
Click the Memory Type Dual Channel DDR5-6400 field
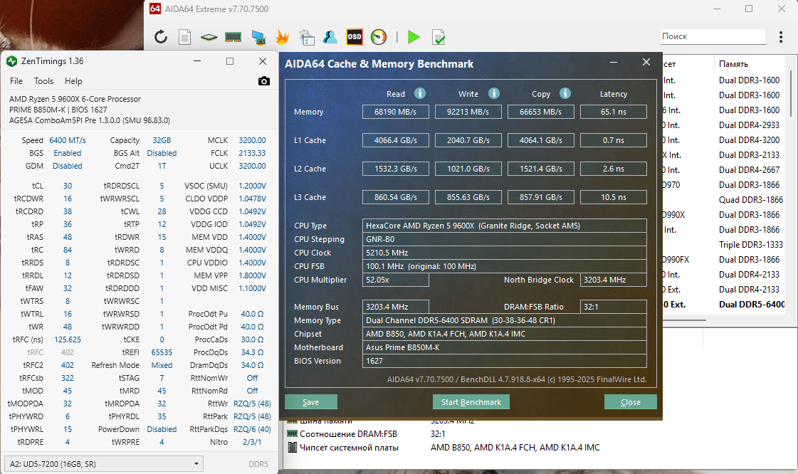504,320
